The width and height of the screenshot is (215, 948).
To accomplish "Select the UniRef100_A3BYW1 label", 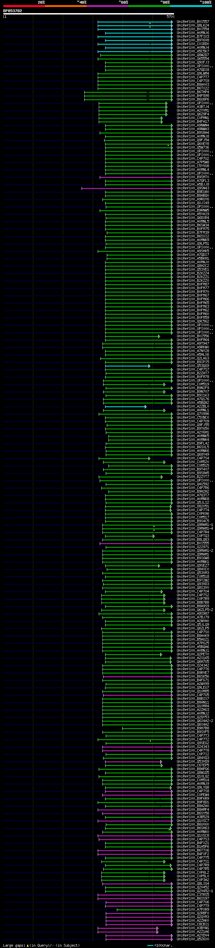I will pyautogui.click(x=192, y=928).
